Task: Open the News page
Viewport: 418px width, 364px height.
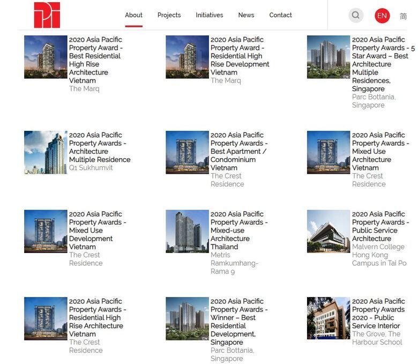Action: 246,15
